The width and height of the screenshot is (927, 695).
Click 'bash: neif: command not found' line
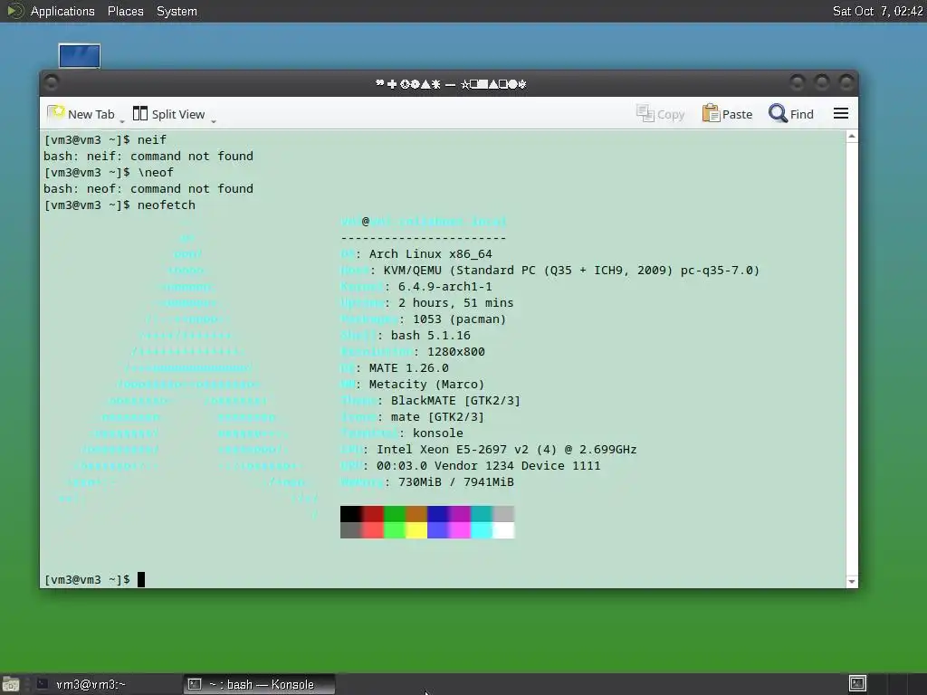148,156
